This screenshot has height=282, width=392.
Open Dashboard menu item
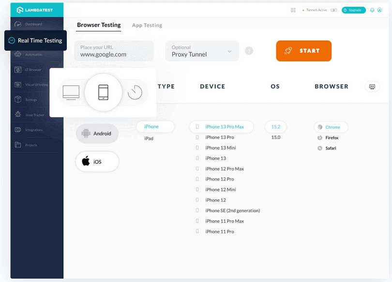click(x=33, y=24)
